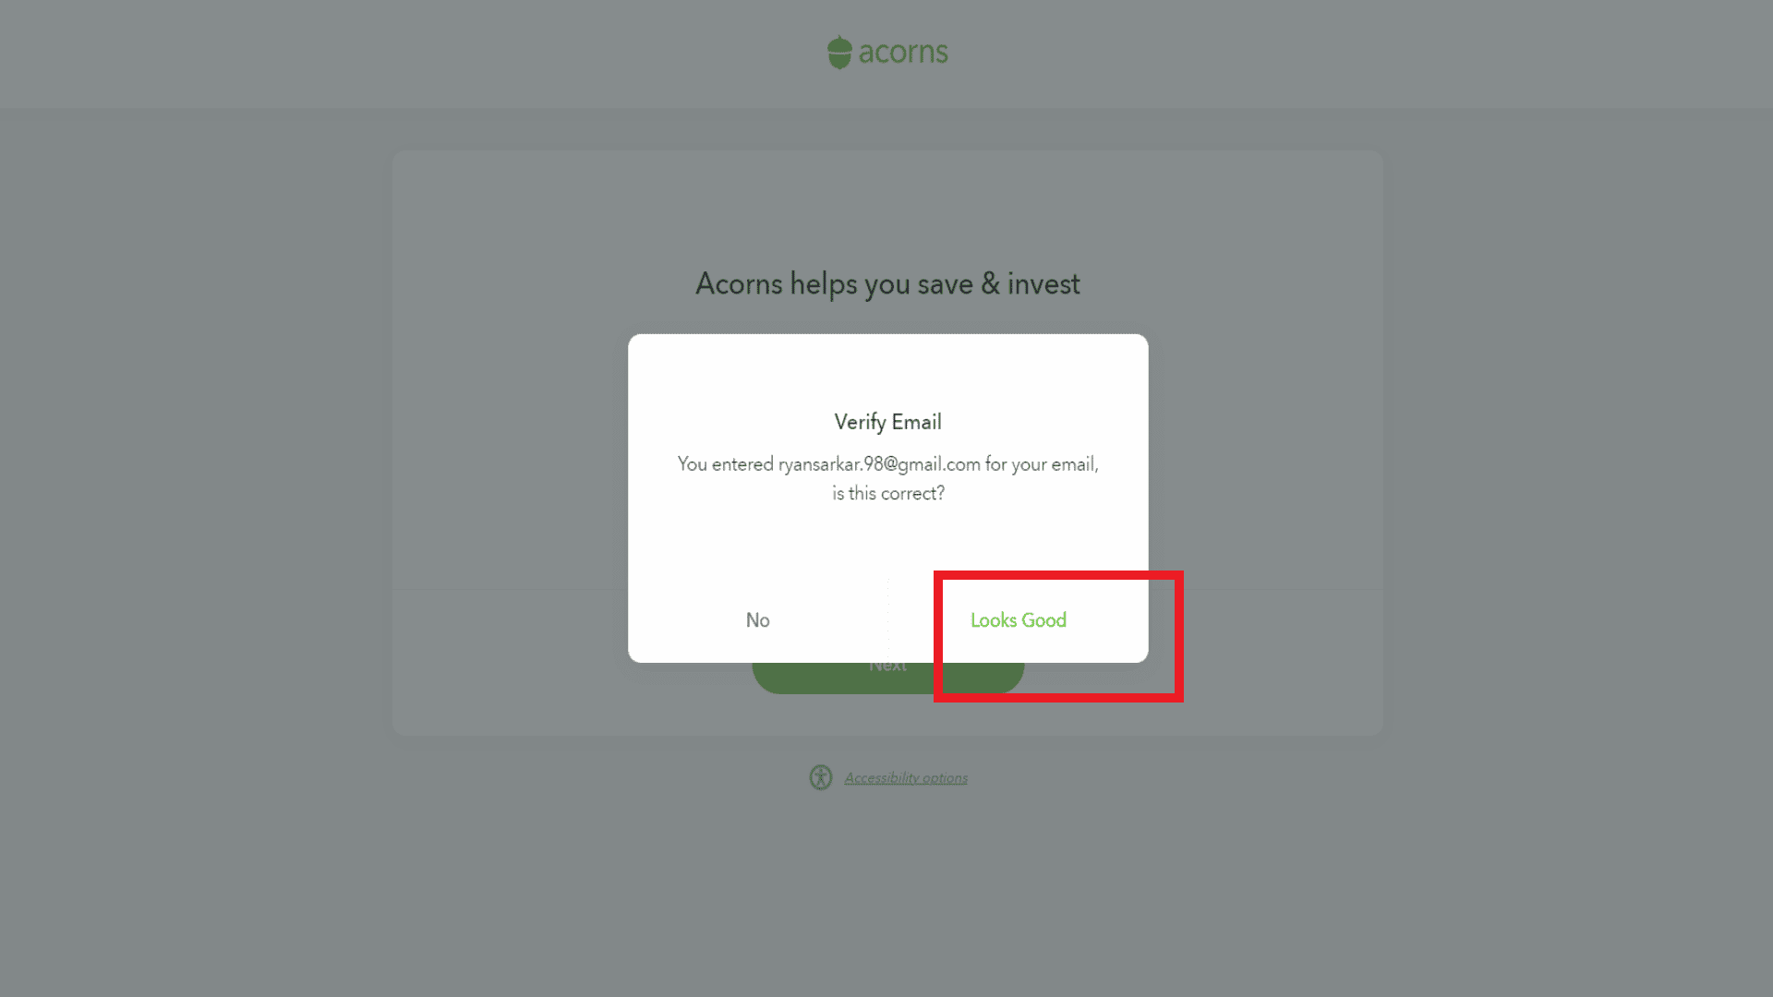Open the Accessibility options link
Image resolution: width=1773 pixels, height=997 pixels.
[906, 778]
